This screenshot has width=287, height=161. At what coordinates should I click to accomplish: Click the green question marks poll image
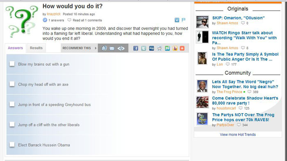[22, 22]
